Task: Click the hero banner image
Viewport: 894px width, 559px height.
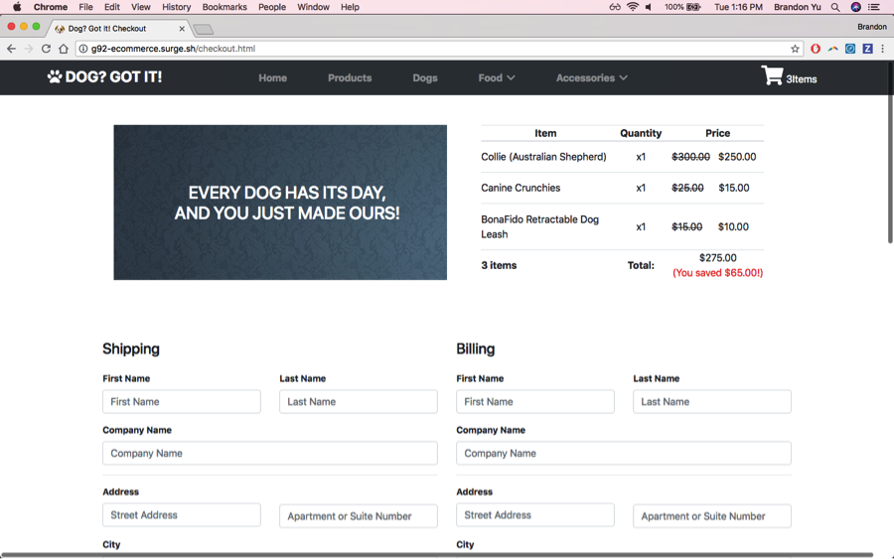Action: (x=280, y=203)
